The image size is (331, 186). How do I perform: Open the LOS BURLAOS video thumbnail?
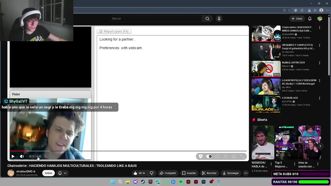pyautogui.click(x=266, y=104)
